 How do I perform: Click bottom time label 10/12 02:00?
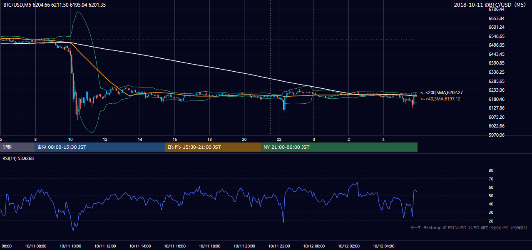point(349,246)
